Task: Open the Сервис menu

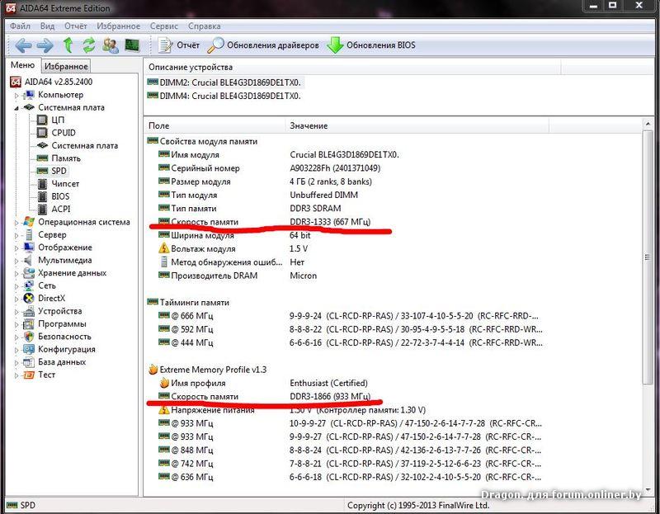Action: coord(165,26)
